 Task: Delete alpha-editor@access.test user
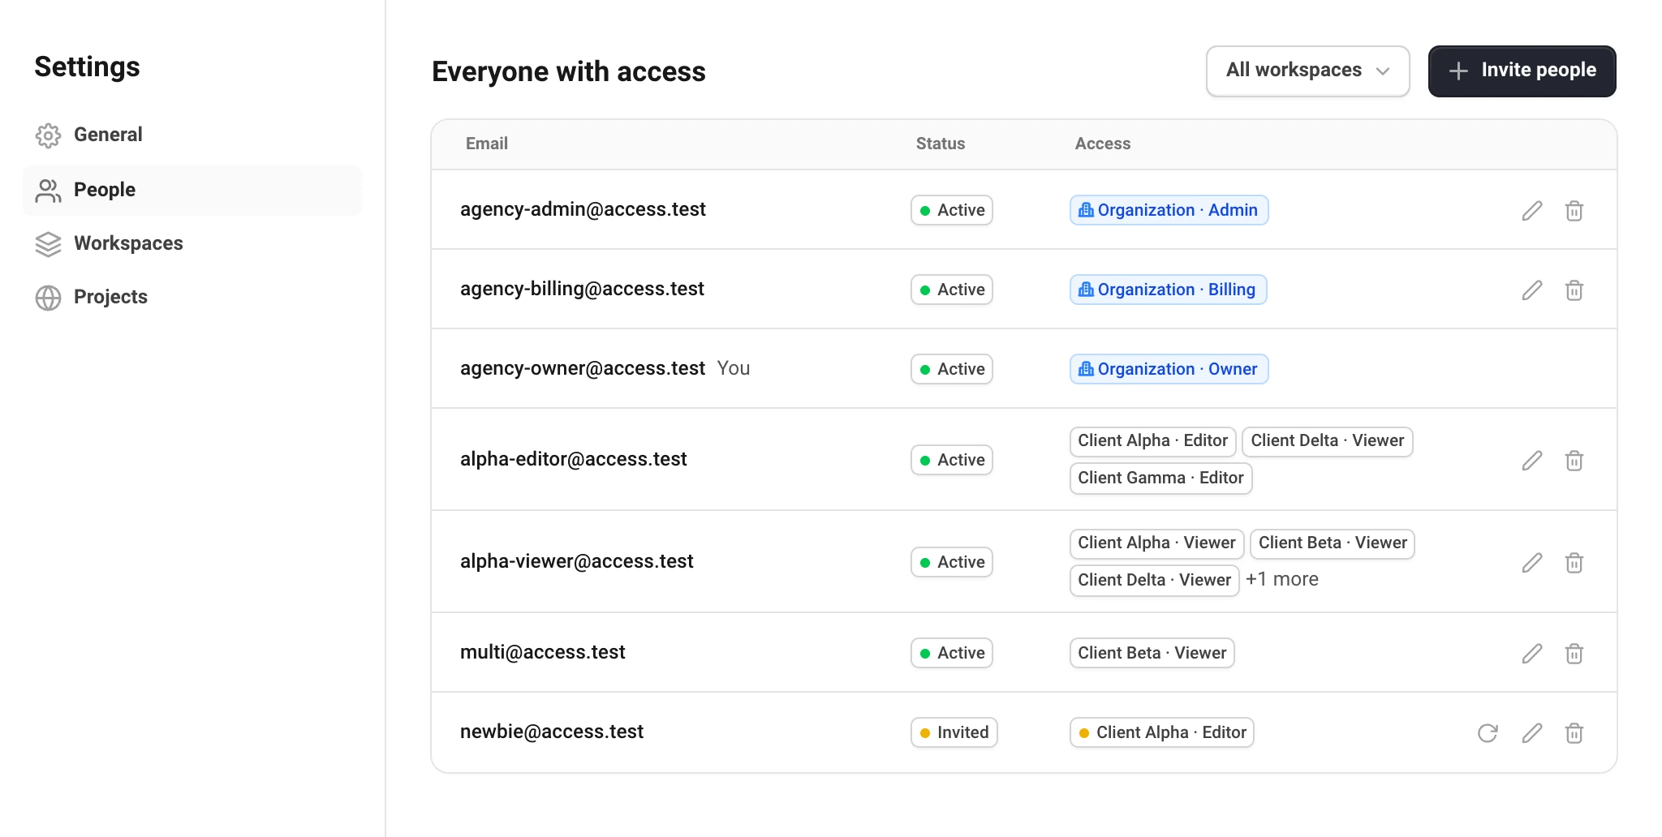[x=1574, y=461]
